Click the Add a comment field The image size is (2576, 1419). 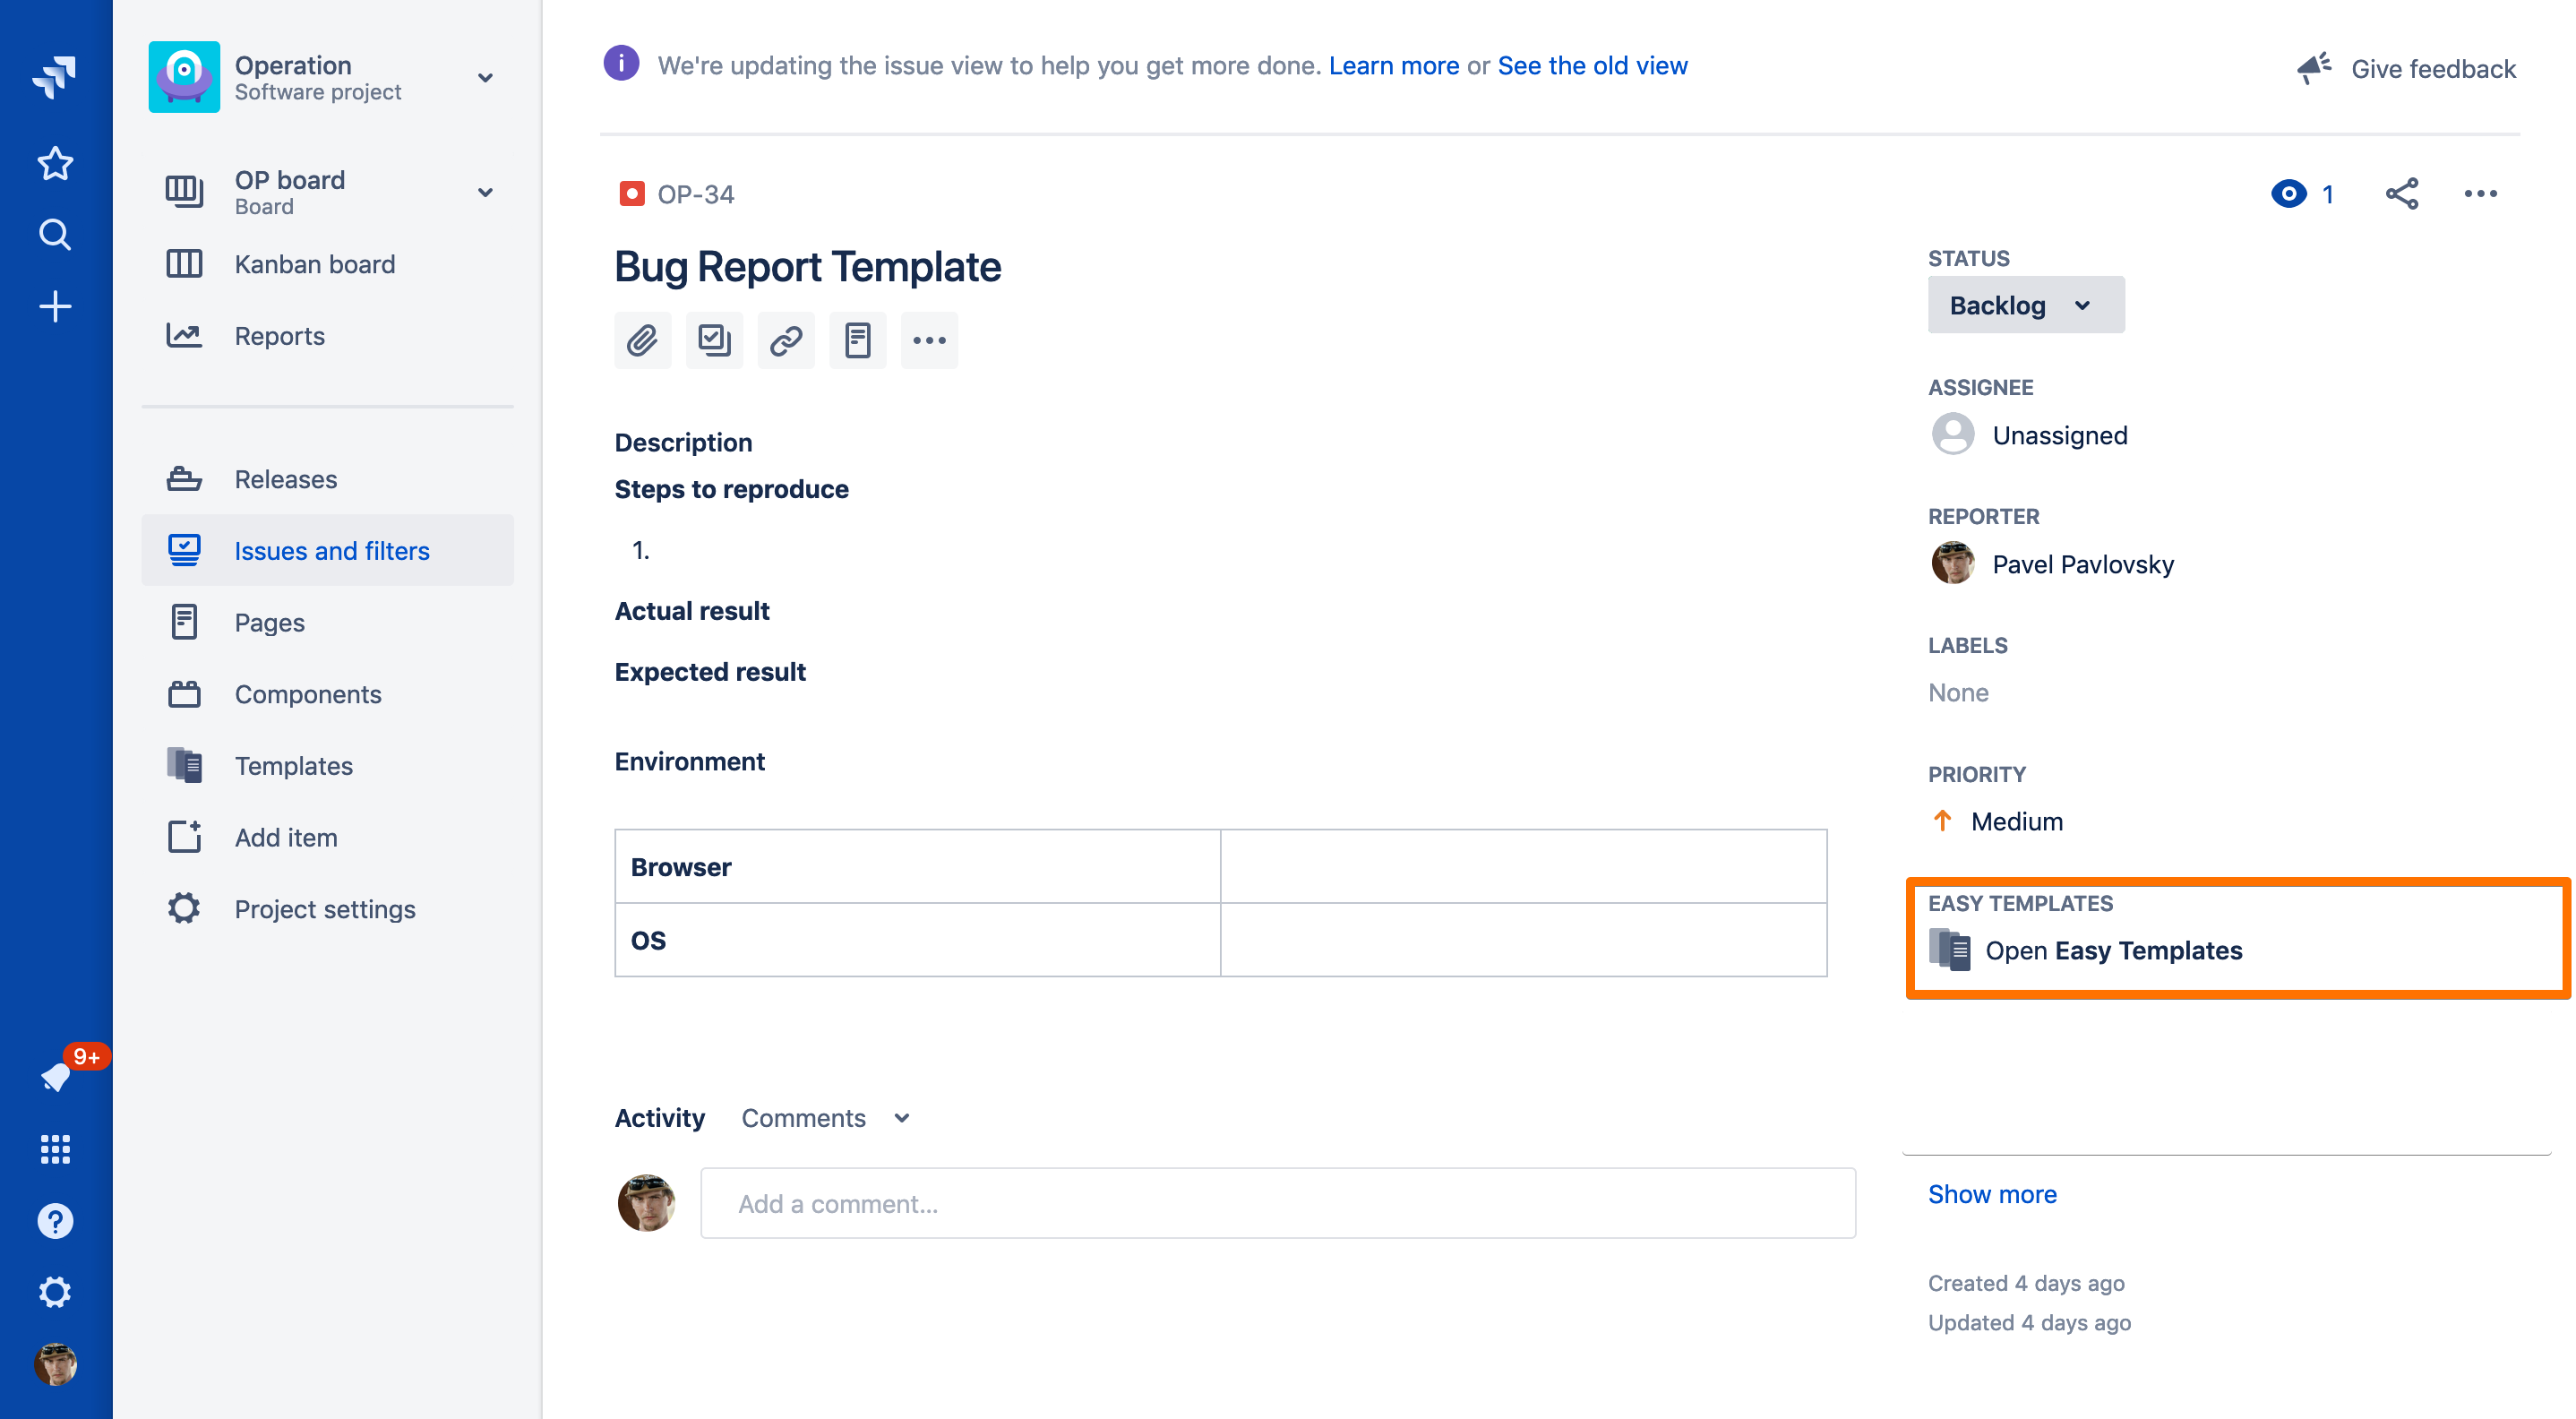pos(1277,1204)
